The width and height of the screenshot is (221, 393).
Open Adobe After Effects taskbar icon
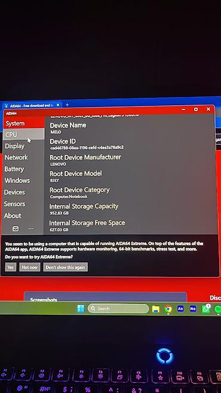pyautogui.click(x=180, y=309)
